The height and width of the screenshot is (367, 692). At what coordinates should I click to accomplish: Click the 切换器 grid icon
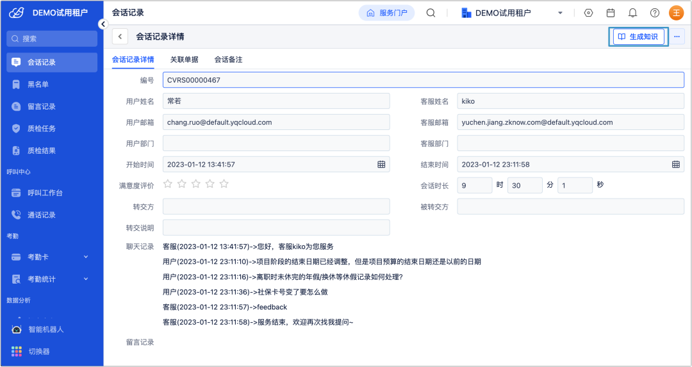click(16, 352)
